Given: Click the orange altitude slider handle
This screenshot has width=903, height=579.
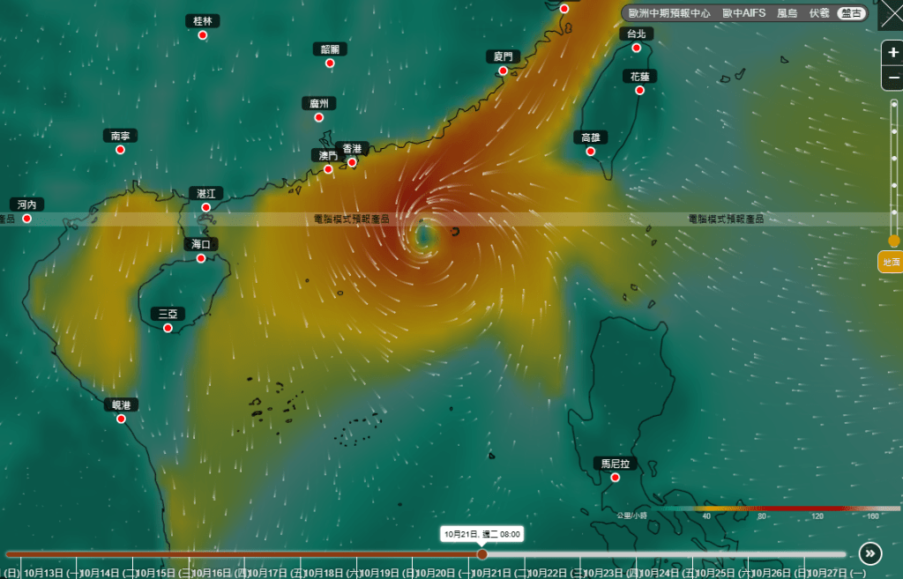Looking at the screenshot, I should pos(893,241).
